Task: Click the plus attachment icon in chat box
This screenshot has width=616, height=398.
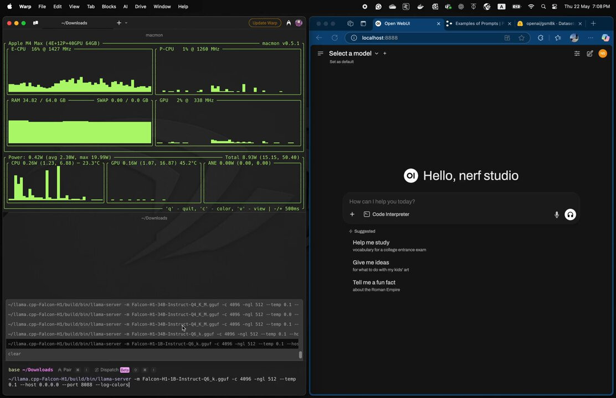Action: [x=352, y=214]
